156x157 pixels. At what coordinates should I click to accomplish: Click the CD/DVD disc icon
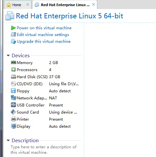tap(14, 84)
